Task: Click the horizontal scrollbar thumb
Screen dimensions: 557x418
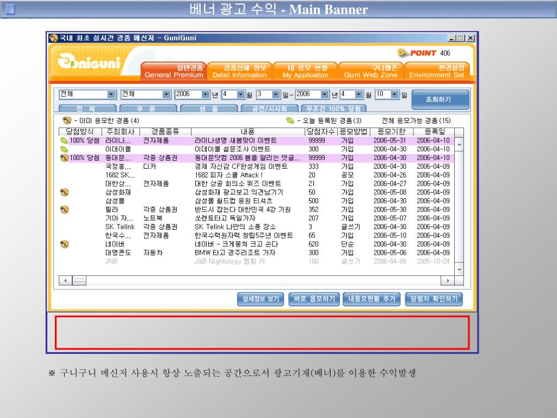Action: 79,281
